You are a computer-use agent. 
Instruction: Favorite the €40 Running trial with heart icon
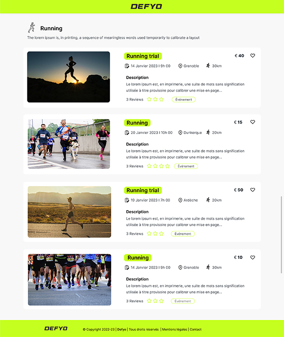253,55
